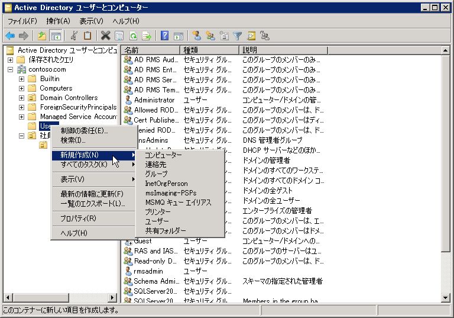Image resolution: width=454 pixels, height=318 pixels.
Task: Collapse the 社員 organizational unit node
Action: [21, 136]
